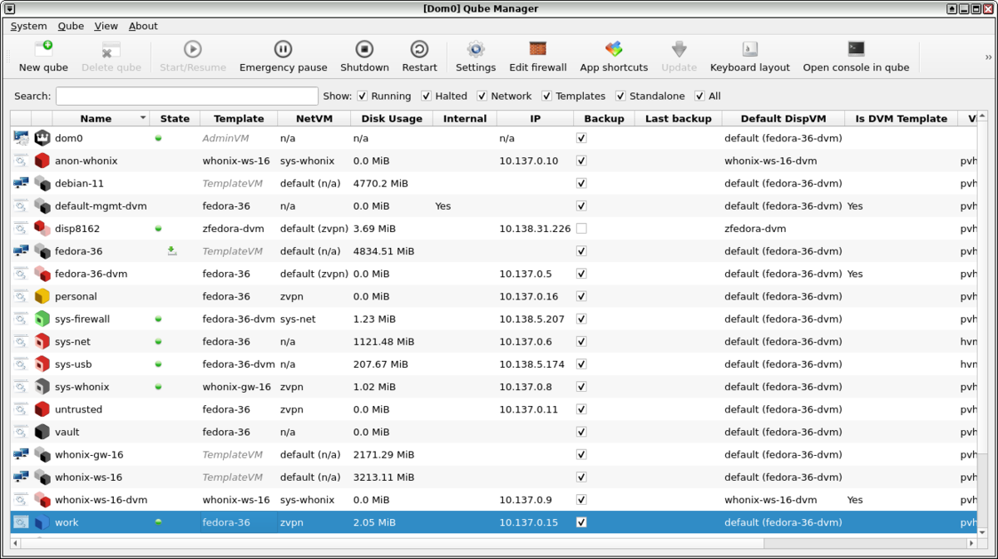Click the disk usage 4834.51 MiB cell
This screenshot has height=559, width=998.
coord(383,250)
